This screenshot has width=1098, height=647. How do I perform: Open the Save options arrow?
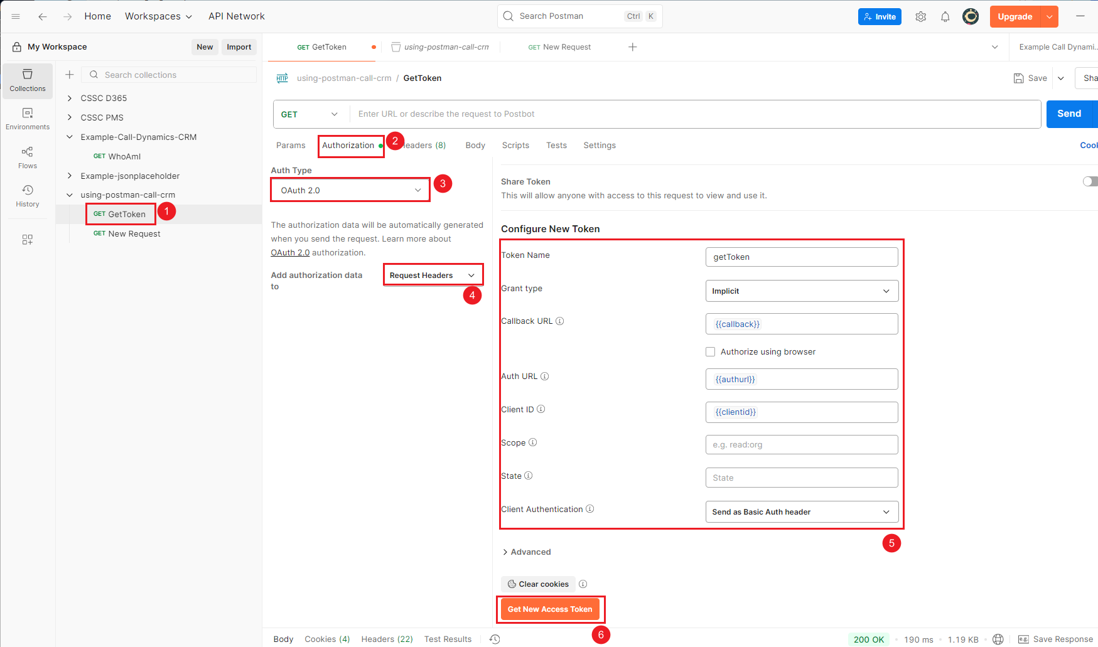pyautogui.click(x=1061, y=78)
